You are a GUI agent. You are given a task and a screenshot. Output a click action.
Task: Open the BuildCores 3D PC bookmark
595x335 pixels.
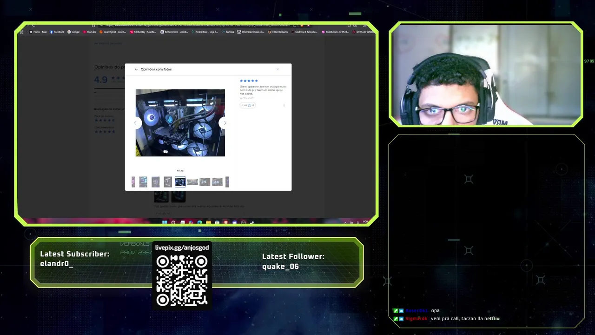point(335,32)
